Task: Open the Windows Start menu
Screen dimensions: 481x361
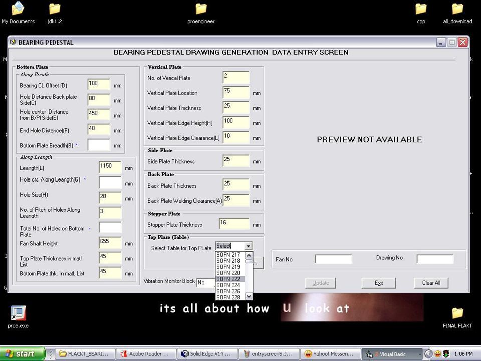Action: (22, 354)
